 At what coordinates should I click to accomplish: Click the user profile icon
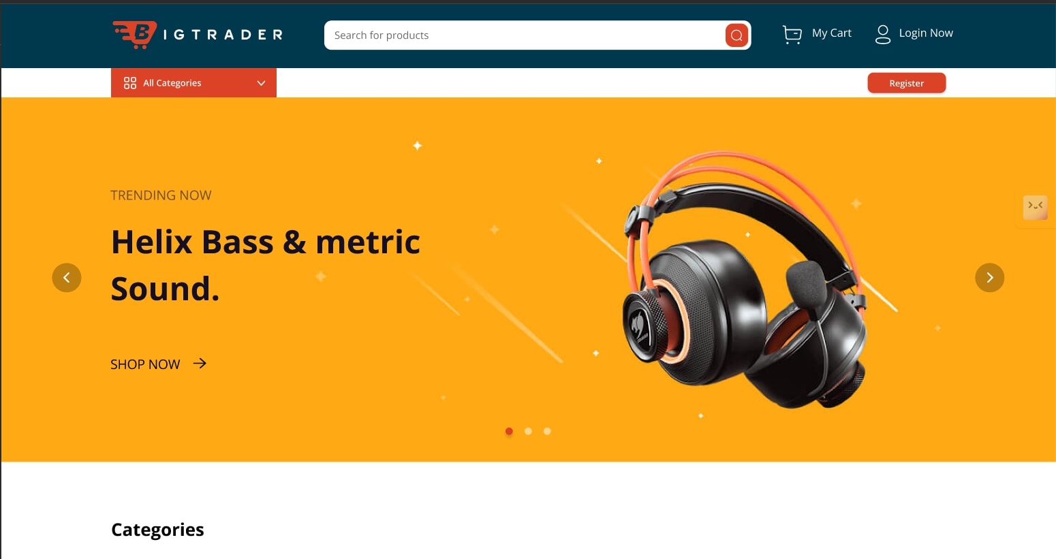point(882,34)
